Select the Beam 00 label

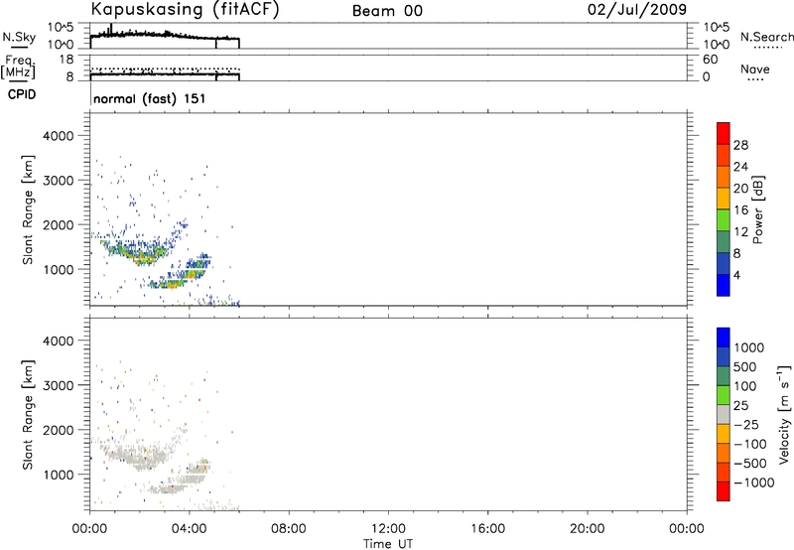387,11
